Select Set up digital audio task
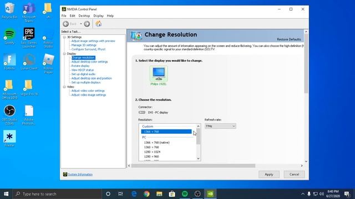Viewport: 355px width, 199px height. coord(83,74)
